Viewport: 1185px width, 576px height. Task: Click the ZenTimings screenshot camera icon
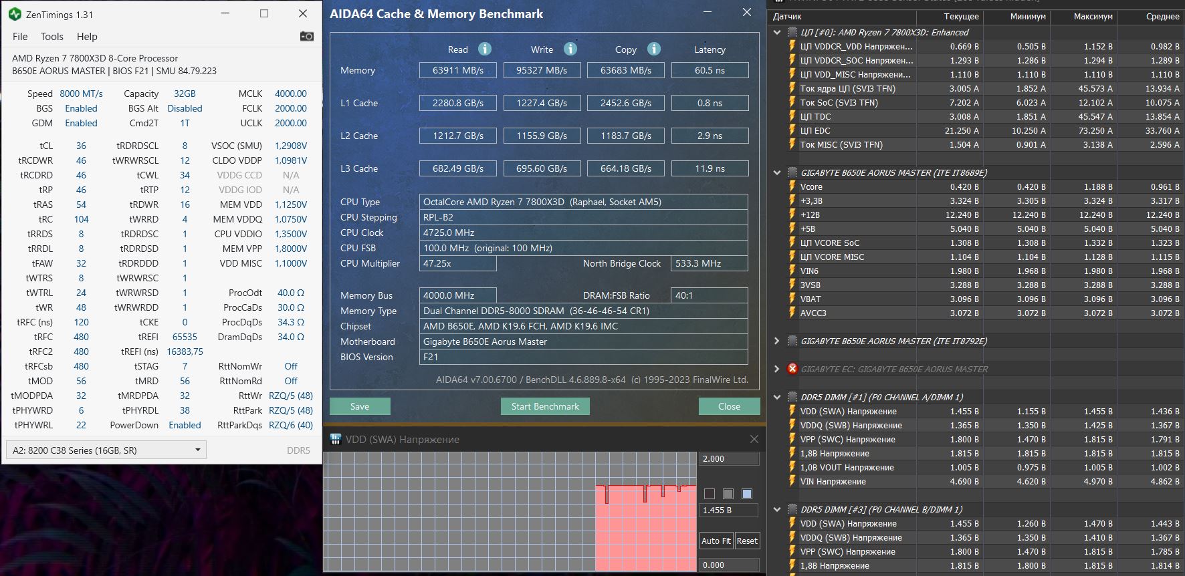click(x=306, y=36)
